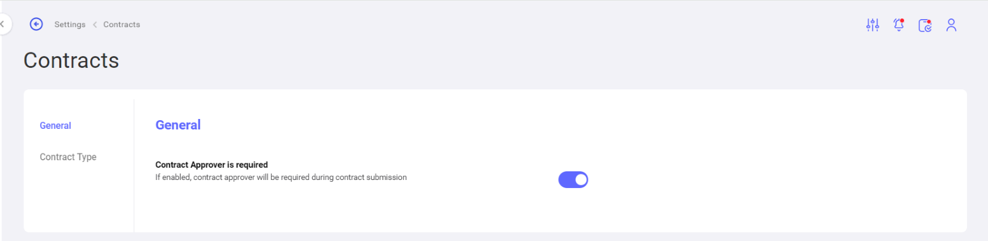Go to Settings in the breadcrumb
Screen dimensions: 988x241
70,25
